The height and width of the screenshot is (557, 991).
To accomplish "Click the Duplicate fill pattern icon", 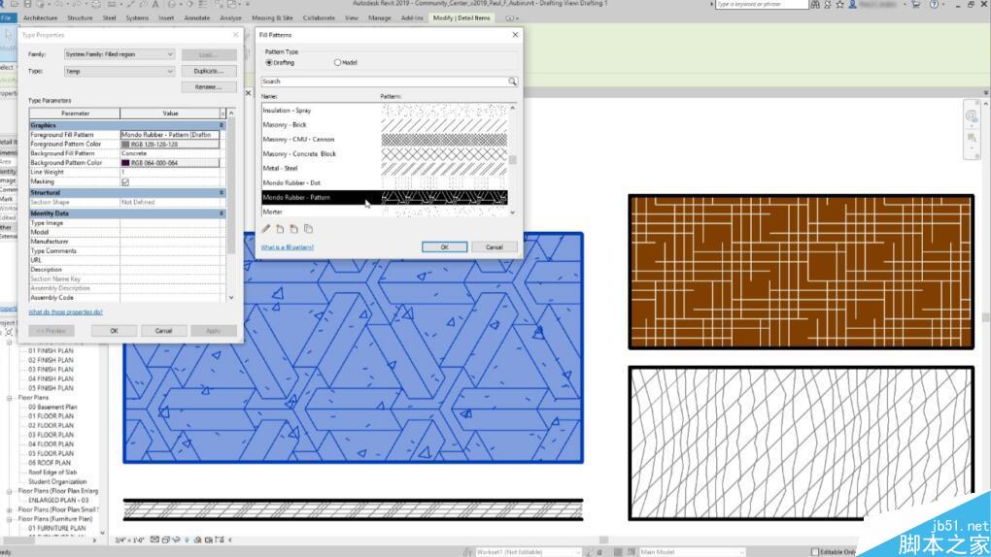I will (x=308, y=229).
